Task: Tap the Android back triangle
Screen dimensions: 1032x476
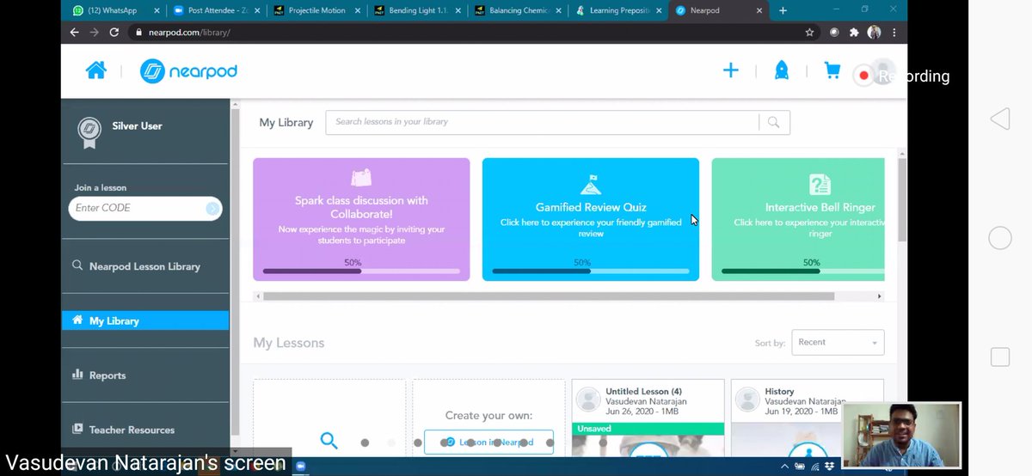Action: click(999, 119)
